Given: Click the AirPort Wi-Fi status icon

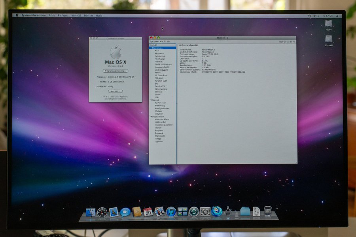Looking at the screenshot, I should (314, 16).
